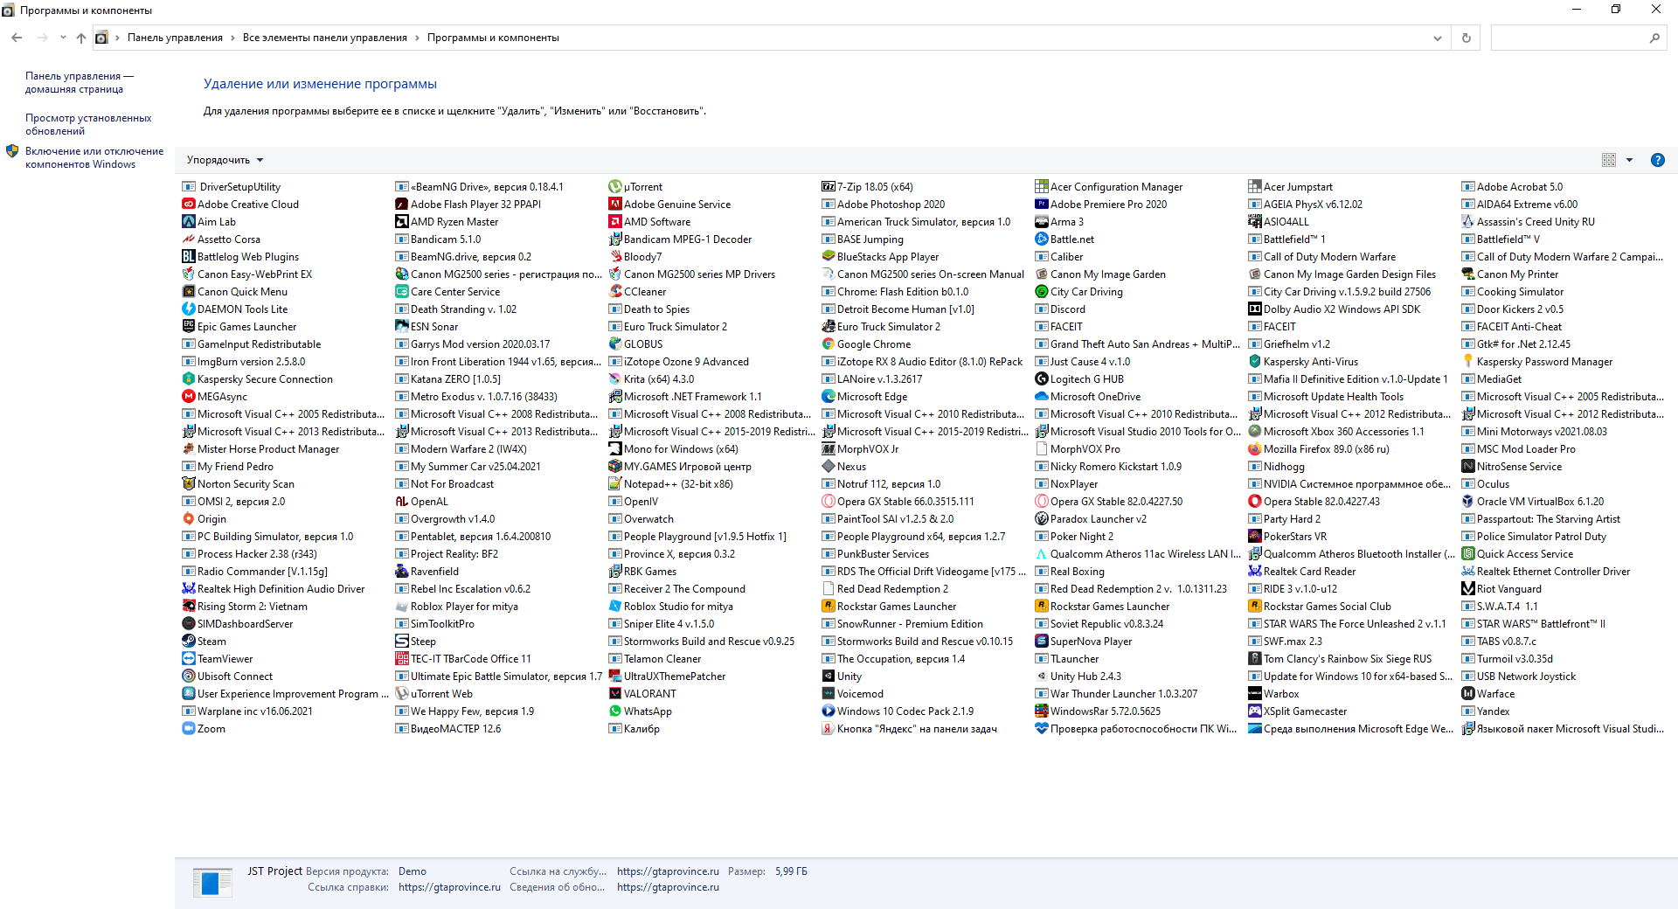Open the Упорядочить dropdown menu

click(225, 160)
